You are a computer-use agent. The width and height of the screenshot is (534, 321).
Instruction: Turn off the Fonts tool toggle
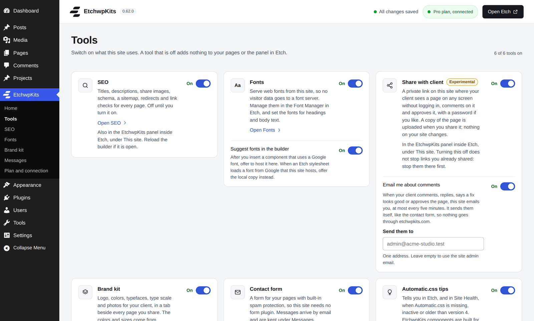coord(355,84)
